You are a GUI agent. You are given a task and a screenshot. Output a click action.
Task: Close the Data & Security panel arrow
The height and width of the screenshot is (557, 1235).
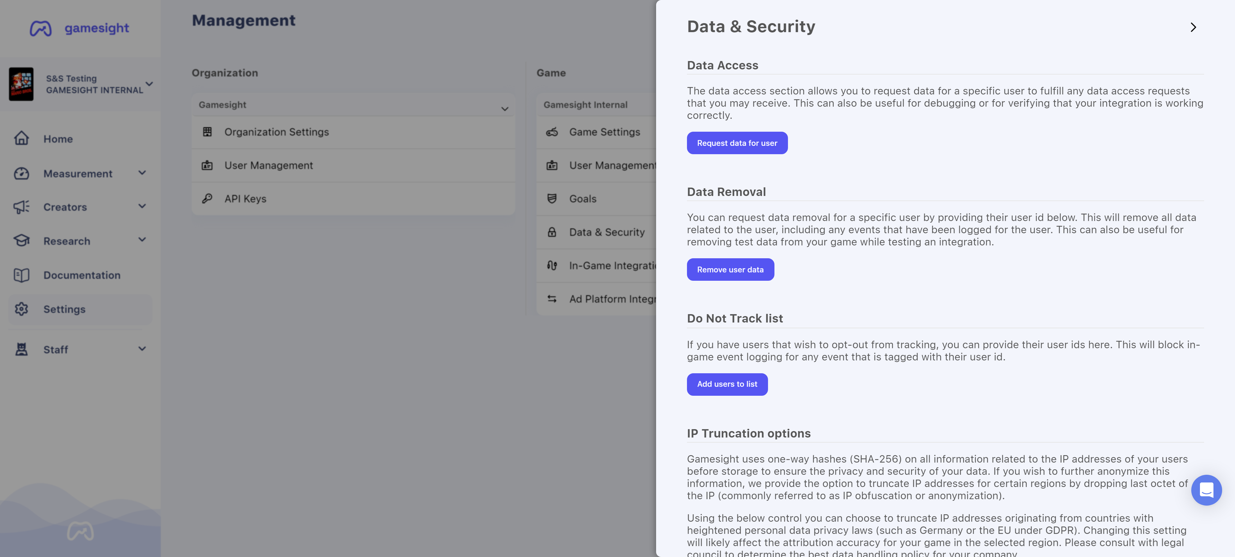pyautogui.click(x=1193, y=27)
